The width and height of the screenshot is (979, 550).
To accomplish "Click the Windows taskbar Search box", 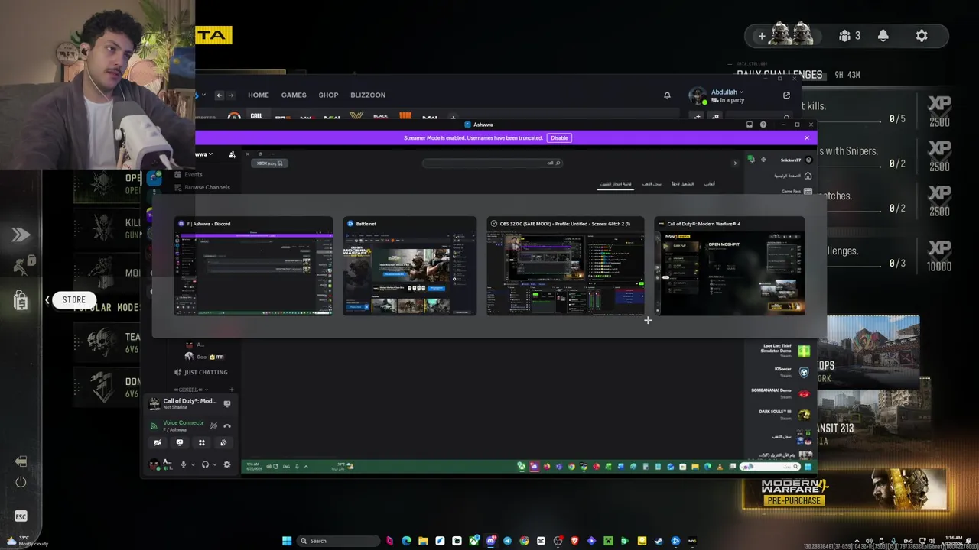I will (339, 541).
